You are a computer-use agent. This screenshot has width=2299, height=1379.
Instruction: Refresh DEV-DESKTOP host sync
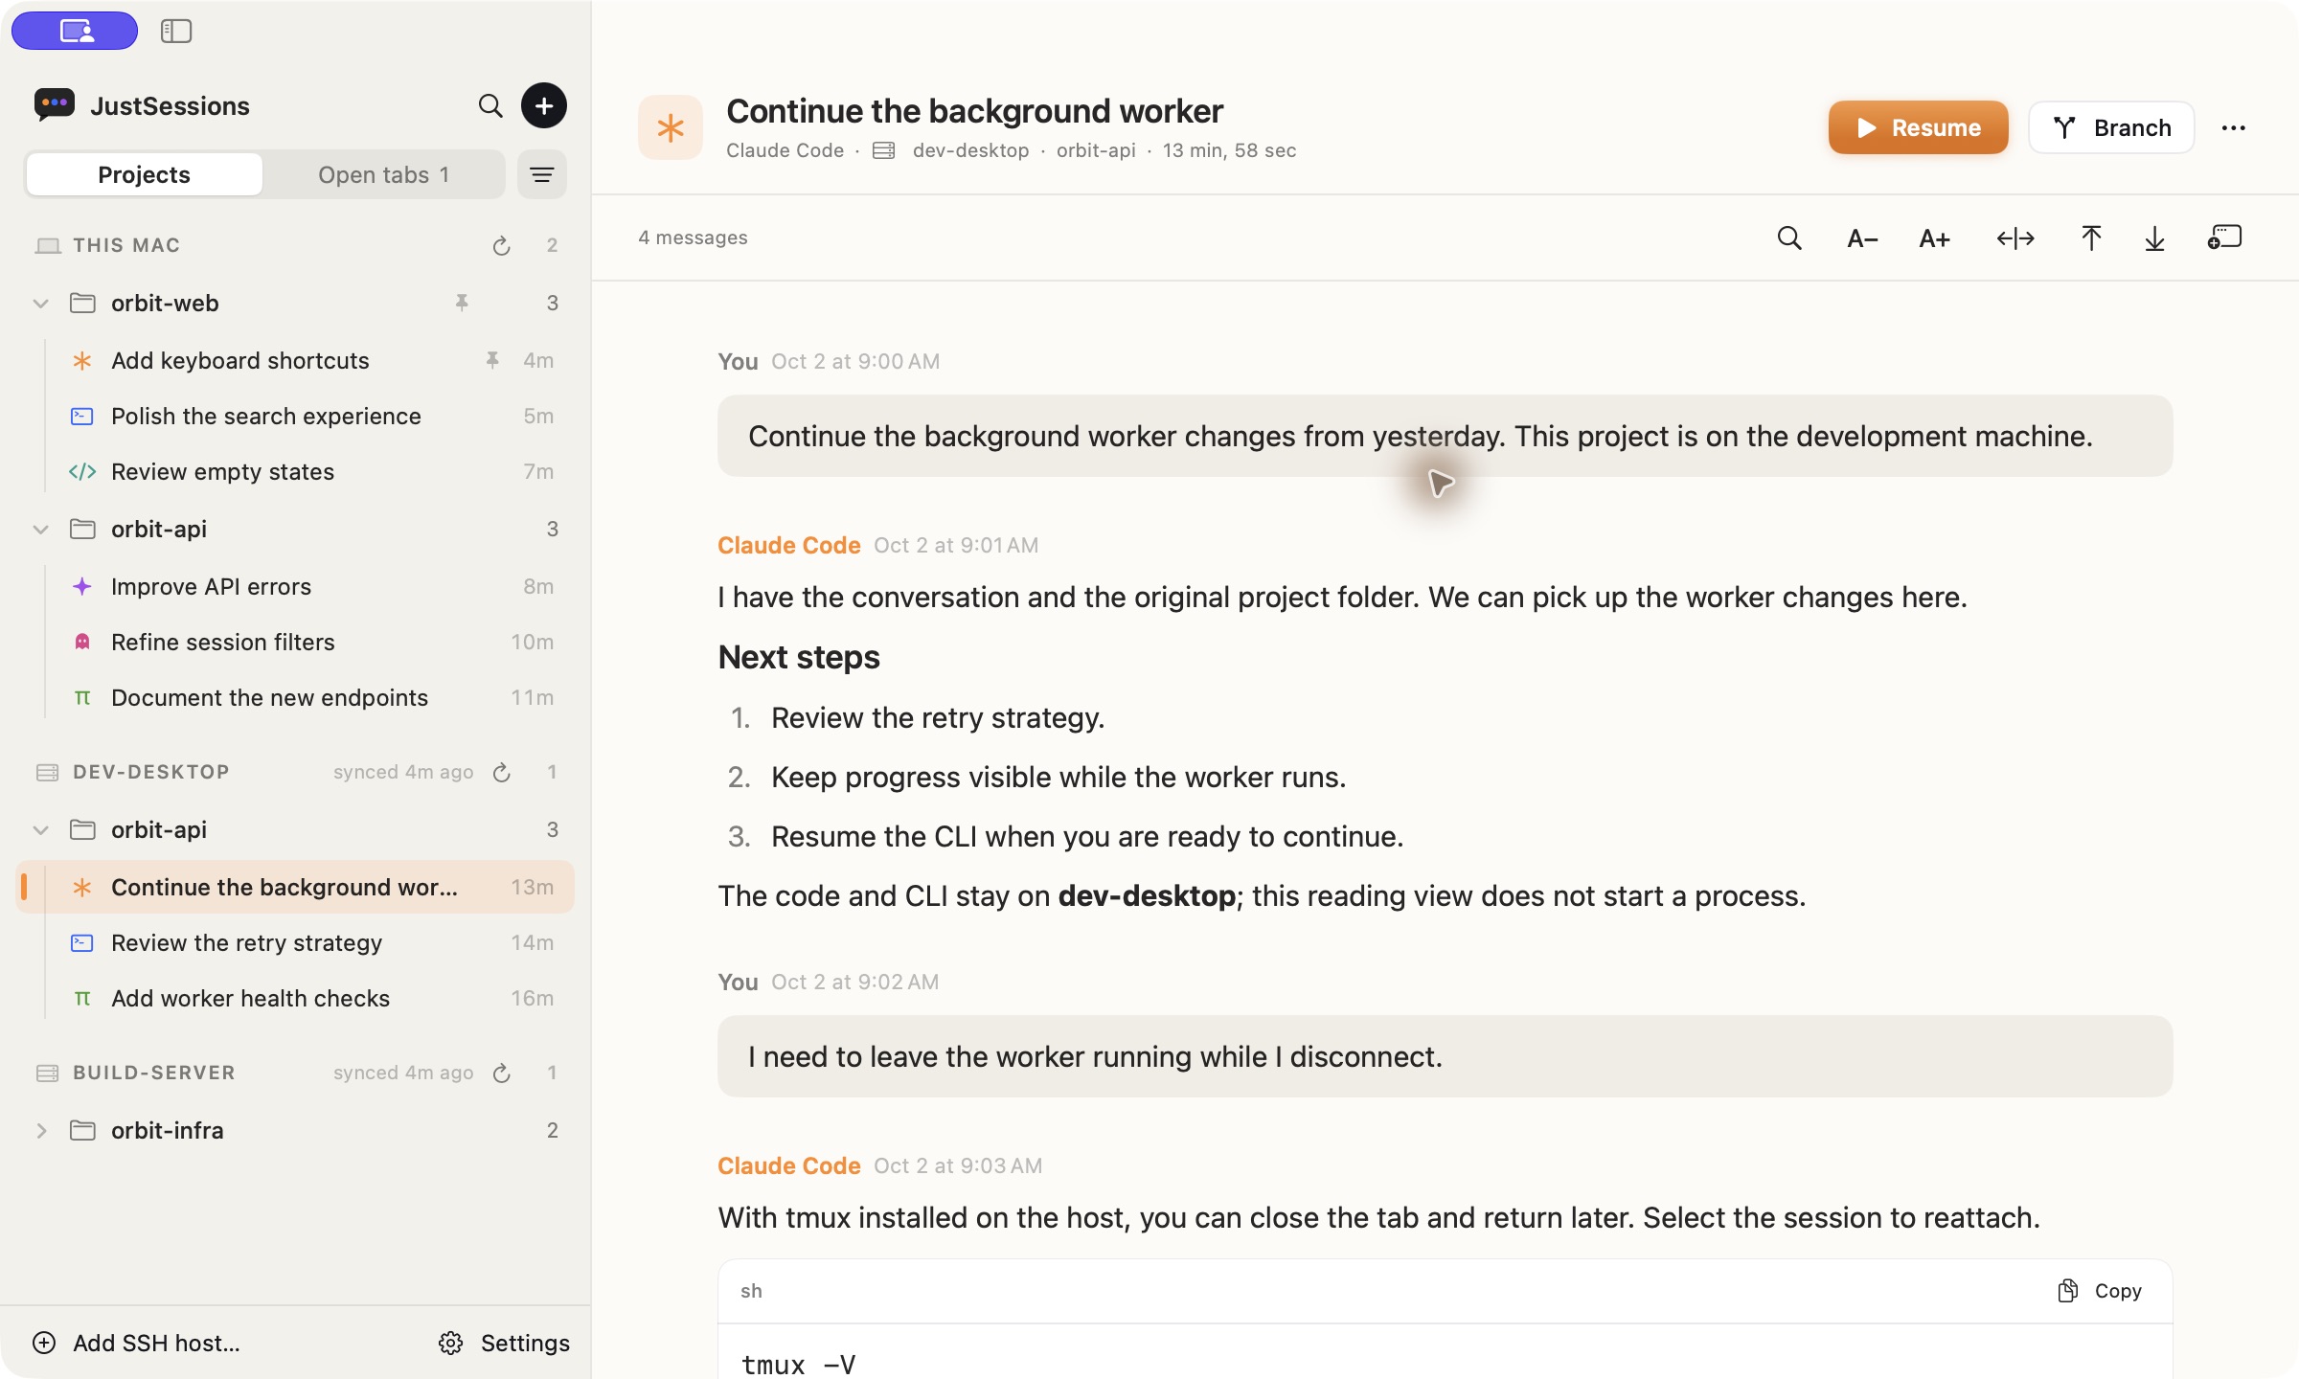(x=501, y=772)
